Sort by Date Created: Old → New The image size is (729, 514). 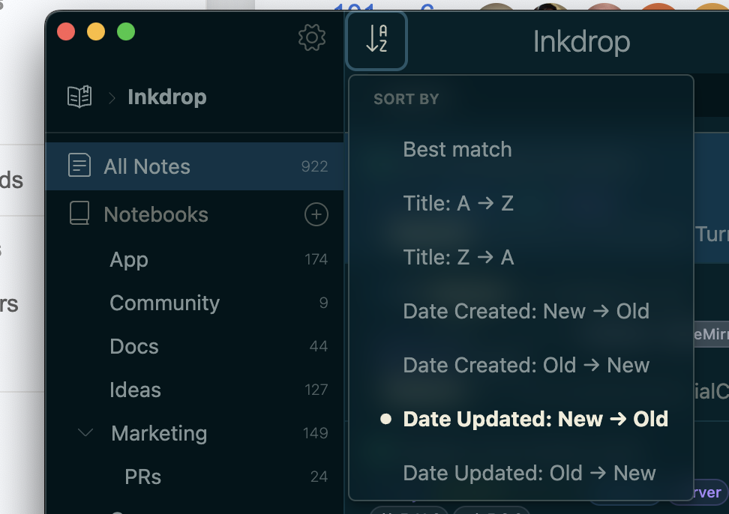[x=520, y=365]
